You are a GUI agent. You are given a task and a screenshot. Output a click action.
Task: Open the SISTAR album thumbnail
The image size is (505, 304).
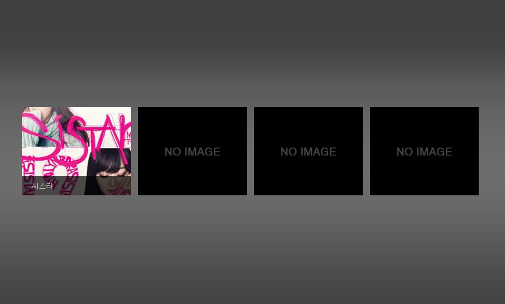[x=76, y=143]
